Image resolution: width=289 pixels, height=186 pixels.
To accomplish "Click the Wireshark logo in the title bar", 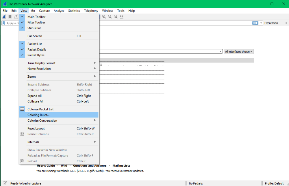I will coord(5,4).
